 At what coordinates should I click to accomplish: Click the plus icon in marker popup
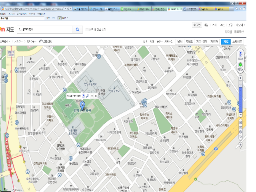pos(92,96)
